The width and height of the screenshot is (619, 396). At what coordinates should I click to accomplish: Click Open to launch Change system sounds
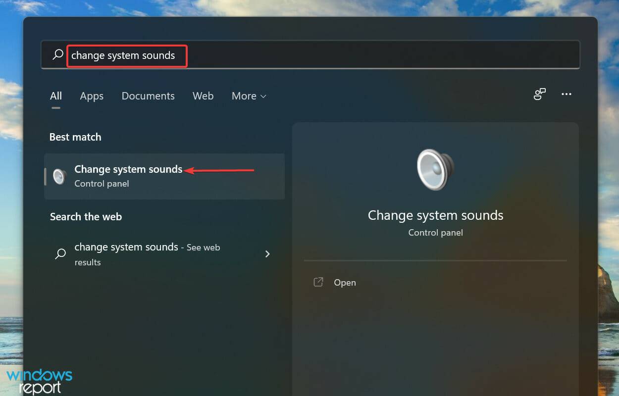point(345,282)
